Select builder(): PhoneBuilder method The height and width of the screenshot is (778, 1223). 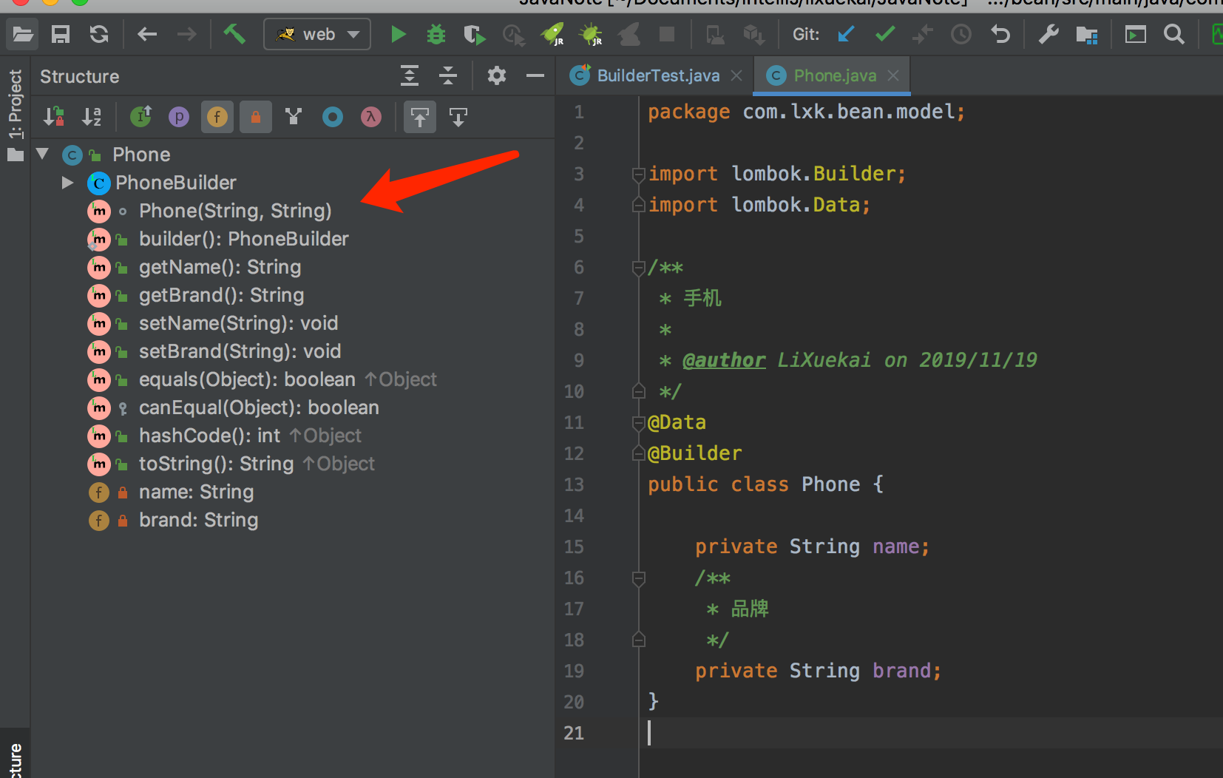244,239
